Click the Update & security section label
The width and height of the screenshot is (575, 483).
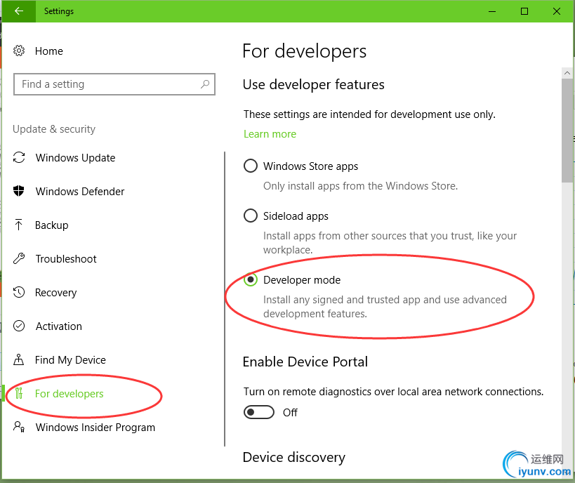tap(54, 129)
